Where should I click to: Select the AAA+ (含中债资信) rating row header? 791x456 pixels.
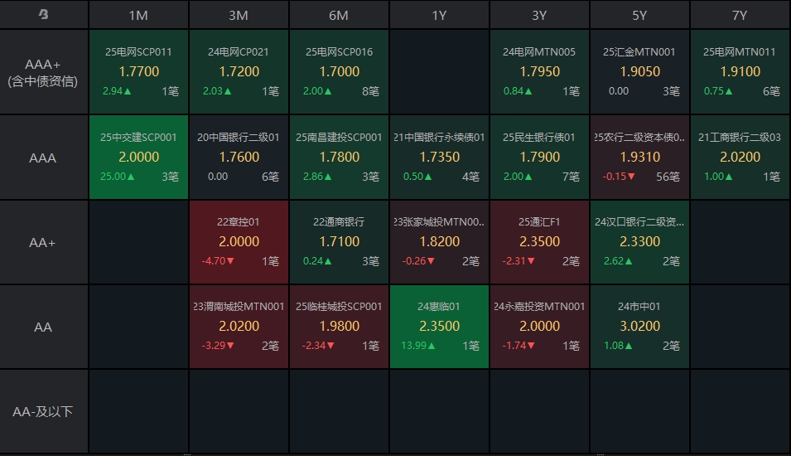point(44,72)
